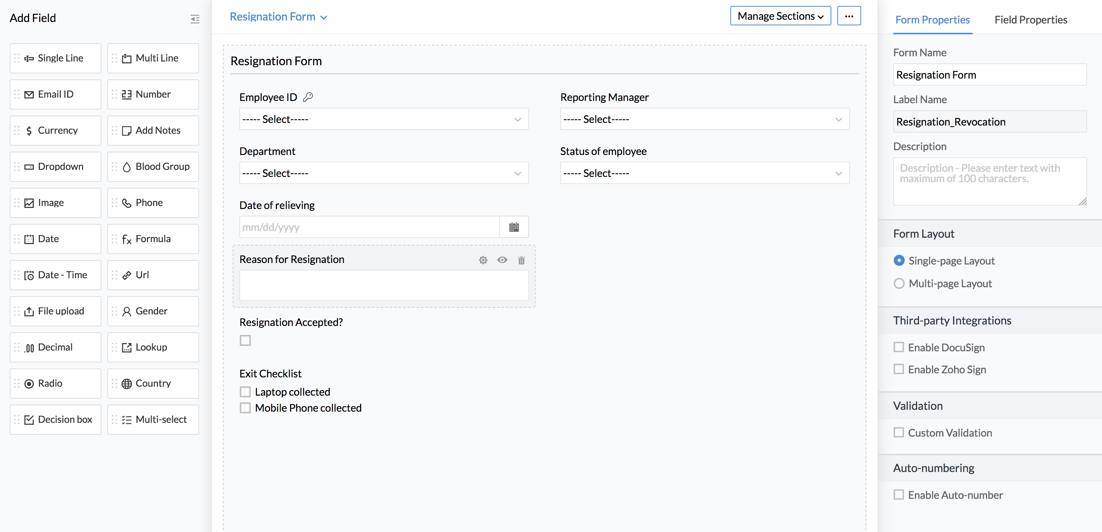Viewport: 1102px width, 532px height.
Task: Delete the Reason for Resignation field
Action: click(521, 260)
